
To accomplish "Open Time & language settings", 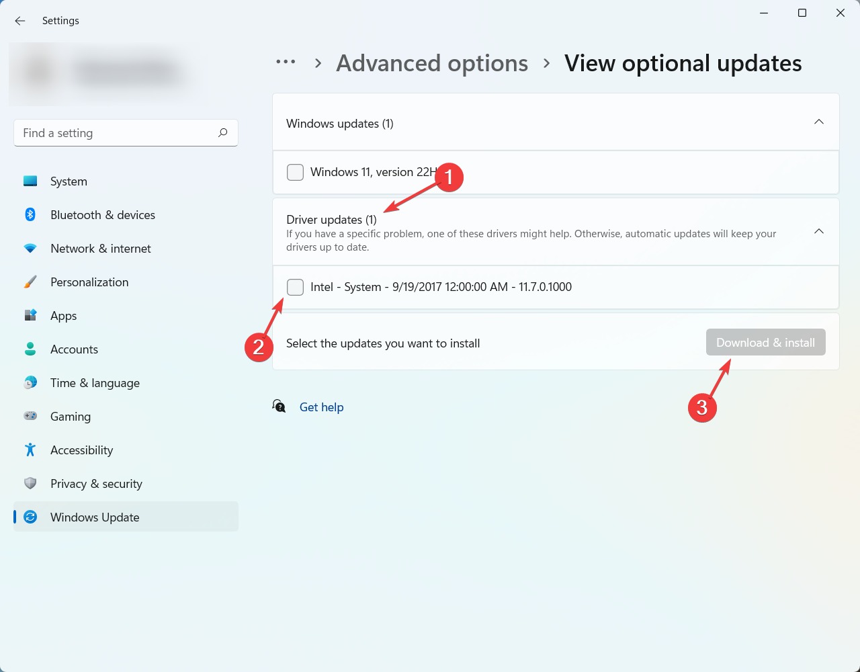I will pos(126,383).
